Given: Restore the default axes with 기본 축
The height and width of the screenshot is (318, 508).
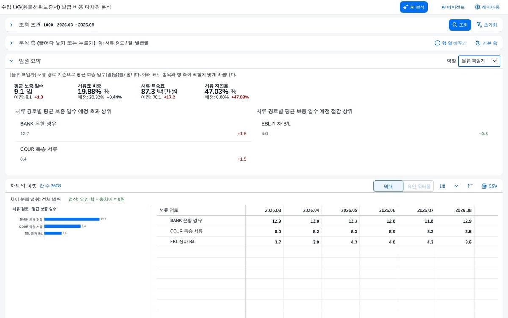Looking at the screenshot, I should coord(486,43).
